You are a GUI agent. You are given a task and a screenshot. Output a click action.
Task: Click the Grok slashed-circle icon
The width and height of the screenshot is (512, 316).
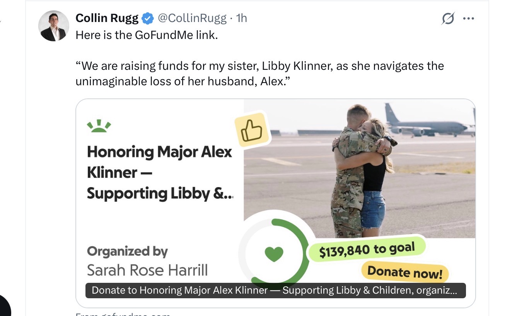pyautogui.click(x=448, y=19)
